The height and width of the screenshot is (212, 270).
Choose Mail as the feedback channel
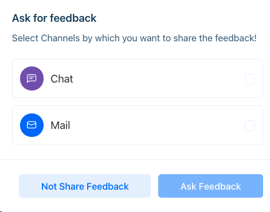pos(250,125)
